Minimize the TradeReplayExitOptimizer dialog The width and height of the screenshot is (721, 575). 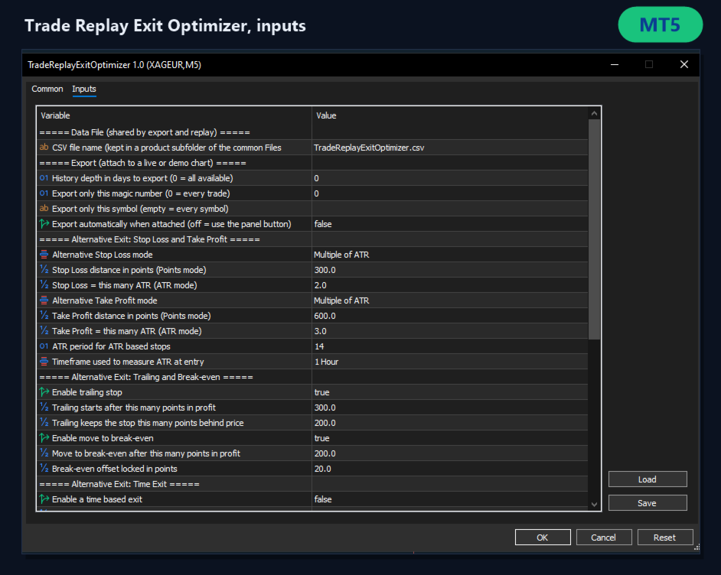(615, 64)
